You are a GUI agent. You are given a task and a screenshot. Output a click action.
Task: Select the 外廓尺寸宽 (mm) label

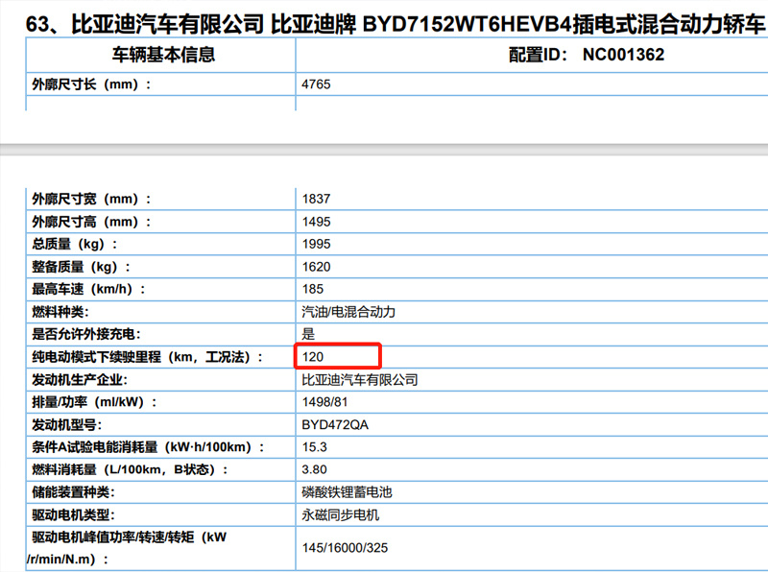point(91,199)
